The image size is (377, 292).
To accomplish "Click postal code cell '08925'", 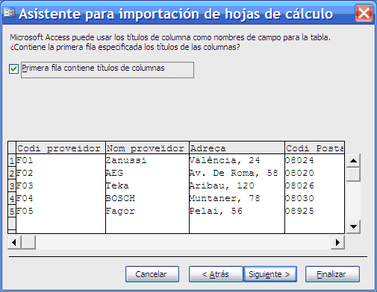I will tap(315, 211).
